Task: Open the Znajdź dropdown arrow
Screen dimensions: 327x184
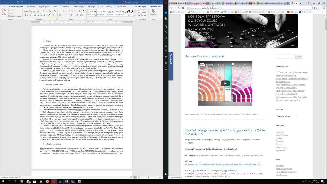Action: 146,10
